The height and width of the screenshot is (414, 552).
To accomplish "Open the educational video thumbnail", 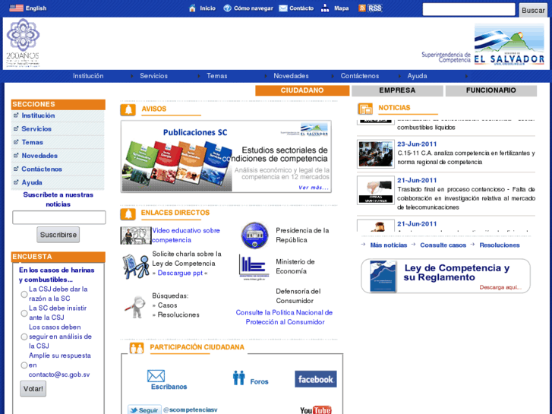I will click(136, 235).
